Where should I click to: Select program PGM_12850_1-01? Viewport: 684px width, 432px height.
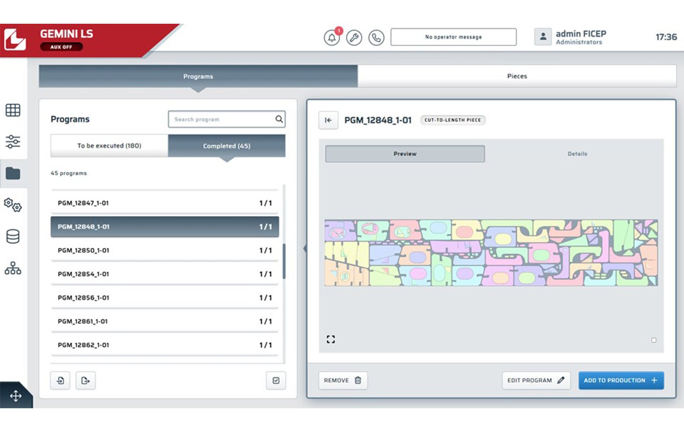(165, 250)
